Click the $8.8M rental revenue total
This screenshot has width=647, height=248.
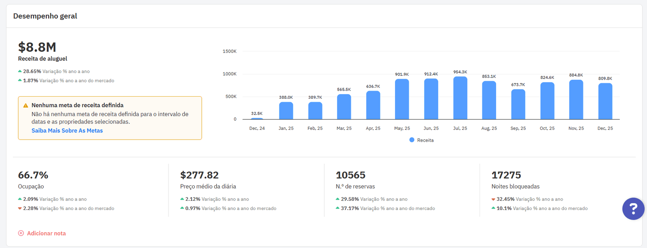point(37,47)
